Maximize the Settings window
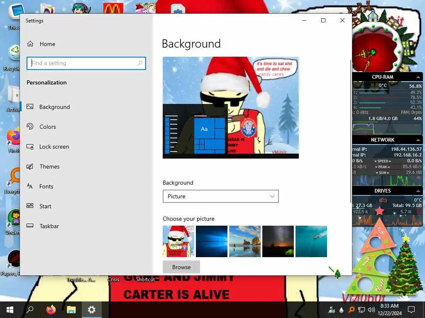425x318 pixels. tap(323, 20)
